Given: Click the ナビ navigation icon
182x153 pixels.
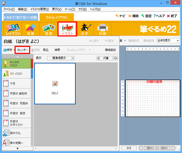Looking at the screenshot, I should pos(120,16).
